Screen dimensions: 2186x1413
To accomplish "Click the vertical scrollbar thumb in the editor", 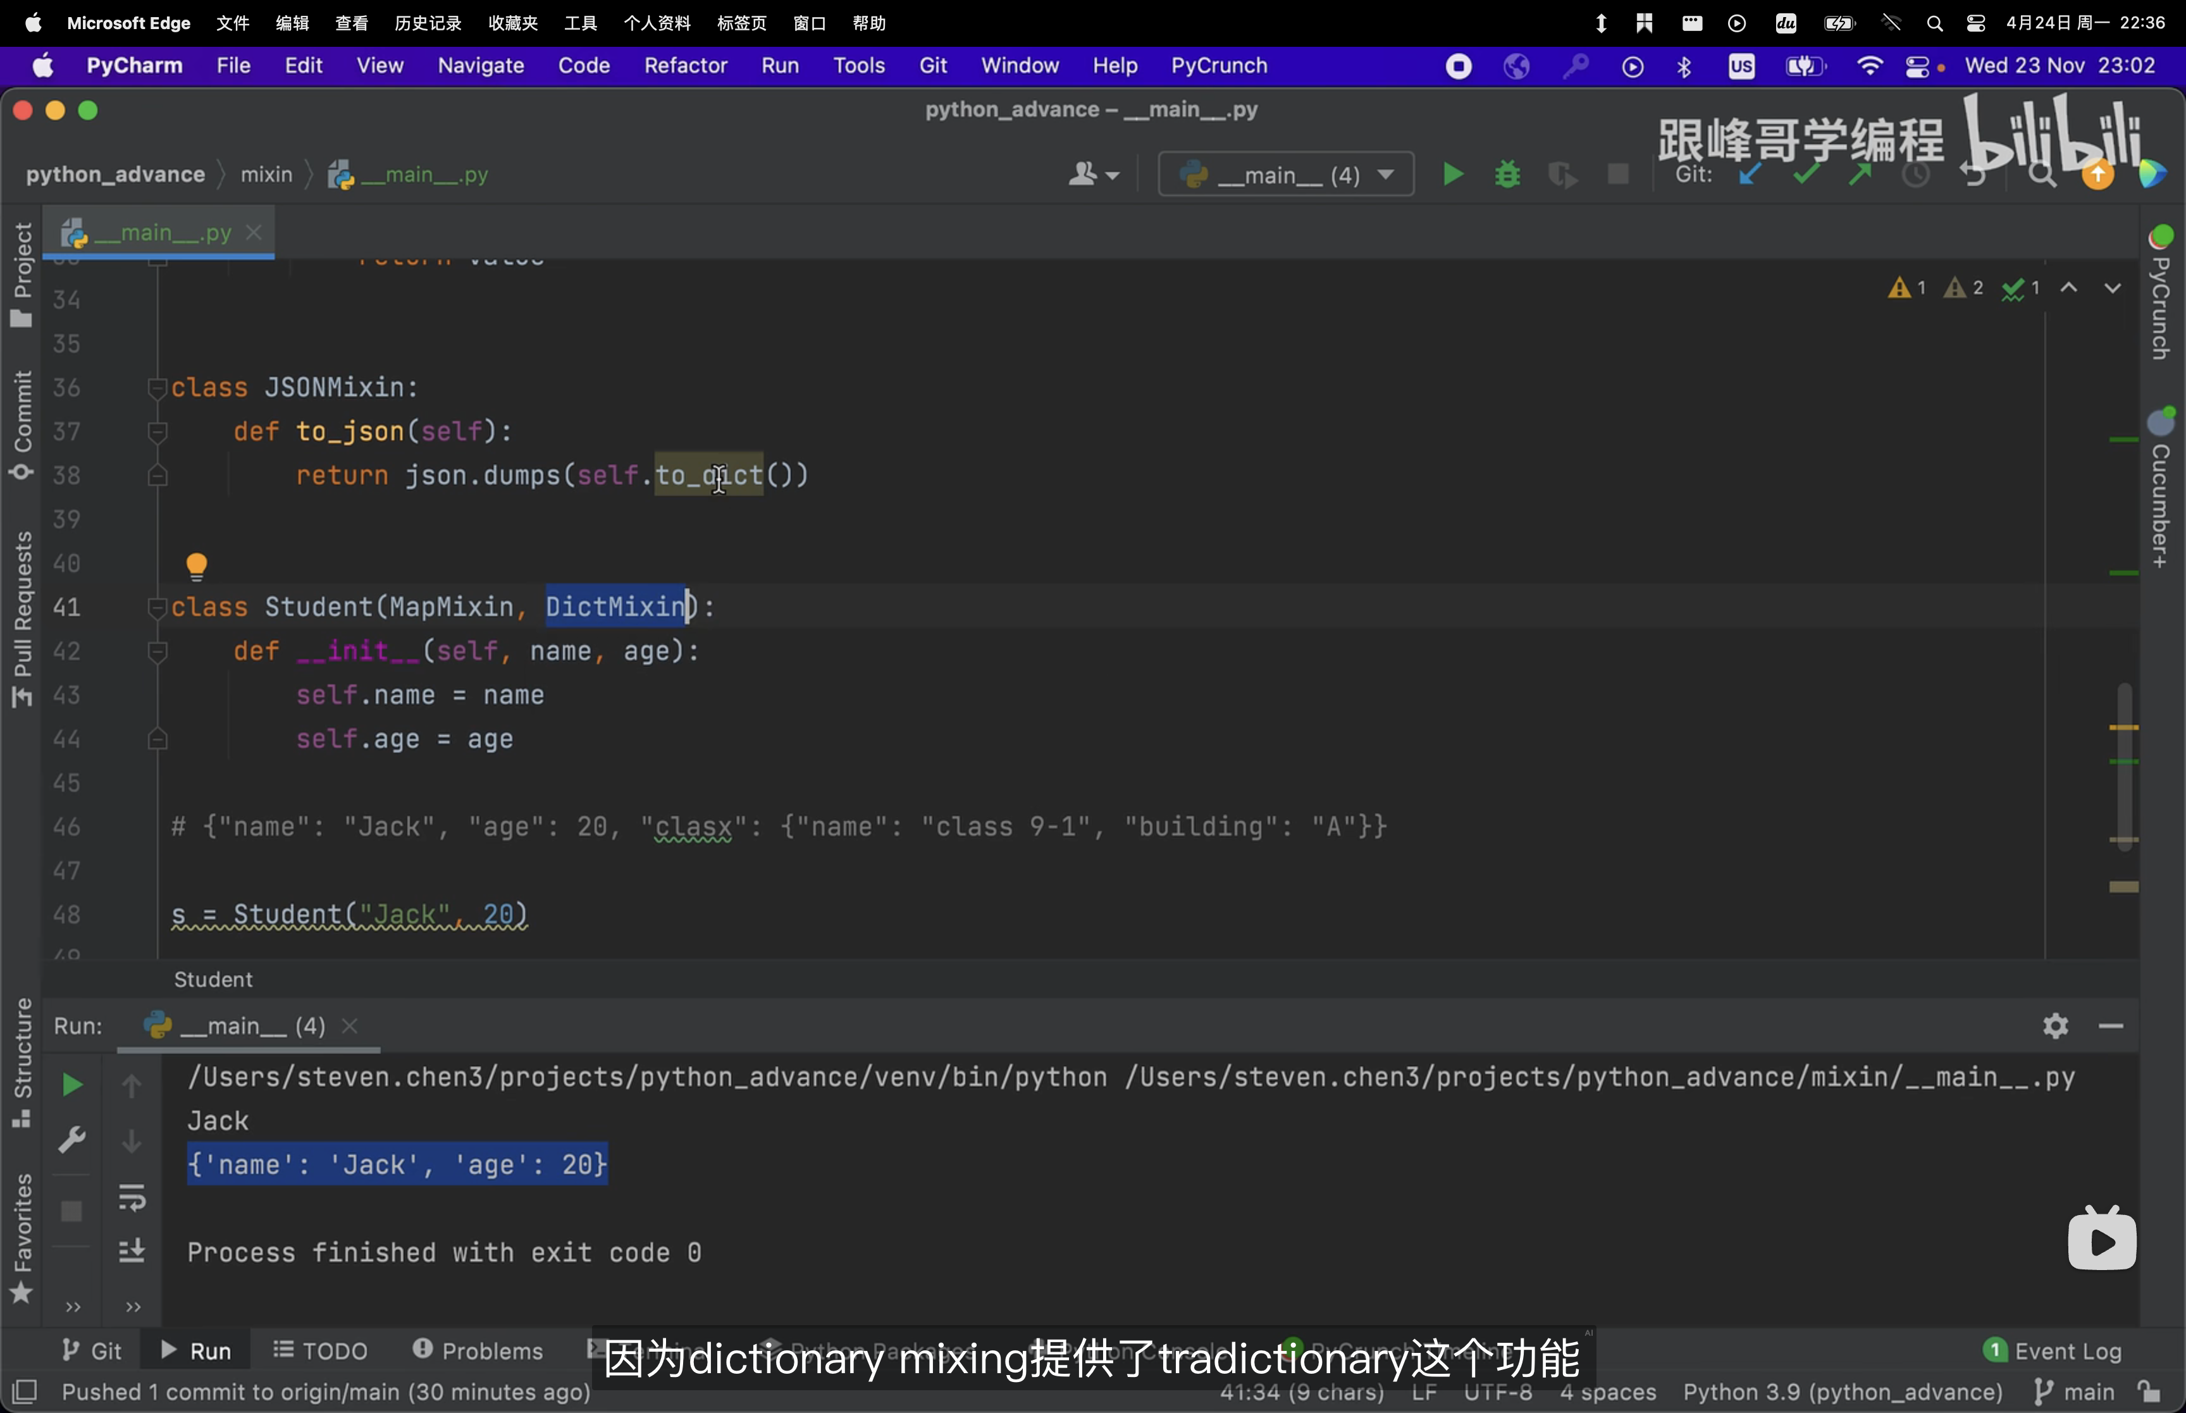I will [2123, 766].
